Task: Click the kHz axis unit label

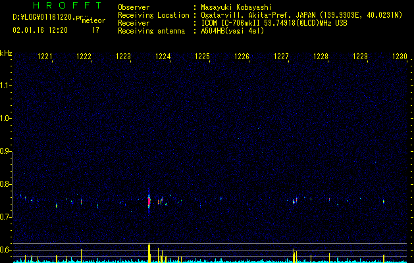Action: pos(6,53)
